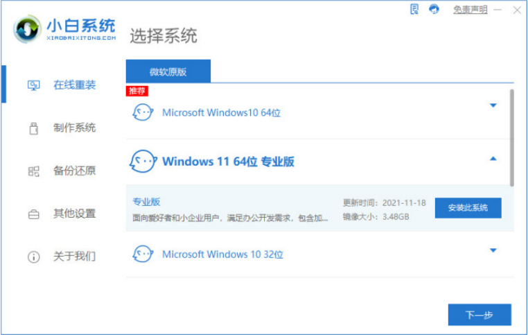The width and height of the screenshot is (528, 335).
Task: Open the document search icon in title bar
Action: (414, 9)
